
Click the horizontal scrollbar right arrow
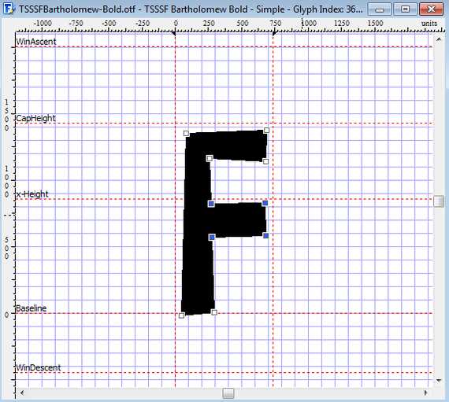click(426, 393)
